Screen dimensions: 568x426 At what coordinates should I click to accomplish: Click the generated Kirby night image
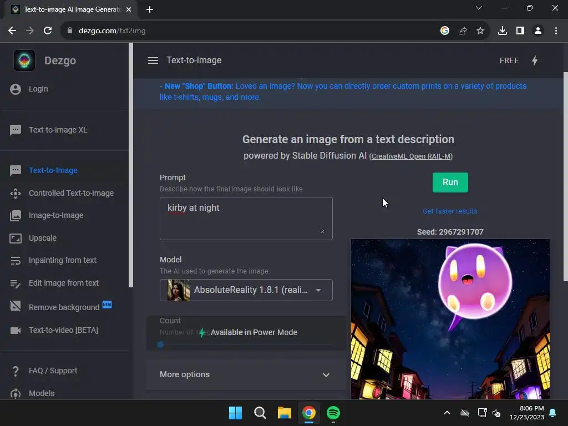(450, 319)
